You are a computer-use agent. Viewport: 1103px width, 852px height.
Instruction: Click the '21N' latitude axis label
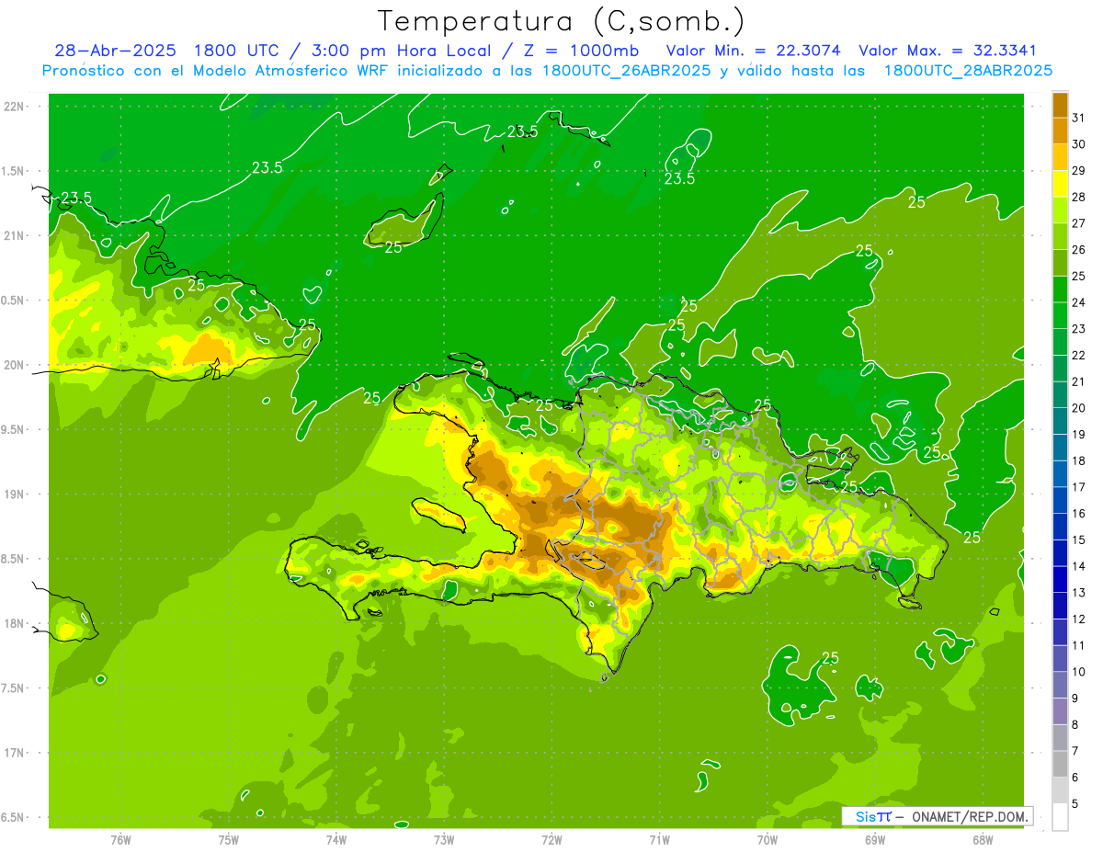15,235
